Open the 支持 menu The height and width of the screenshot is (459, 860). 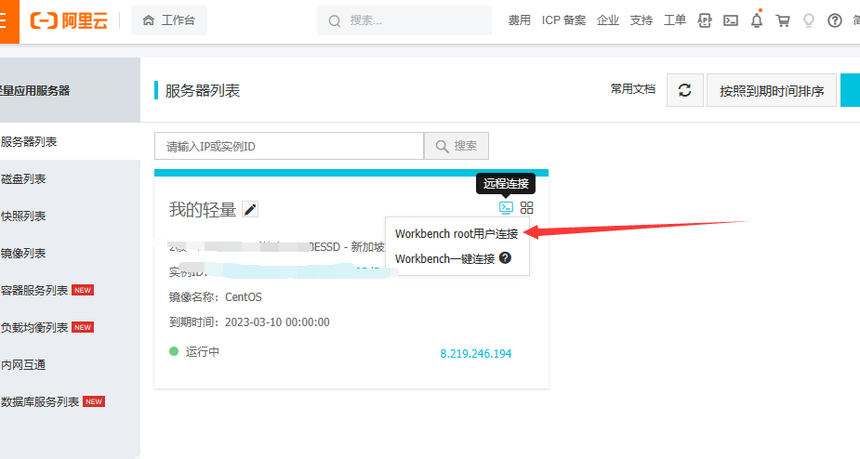[x=642, y=20]
